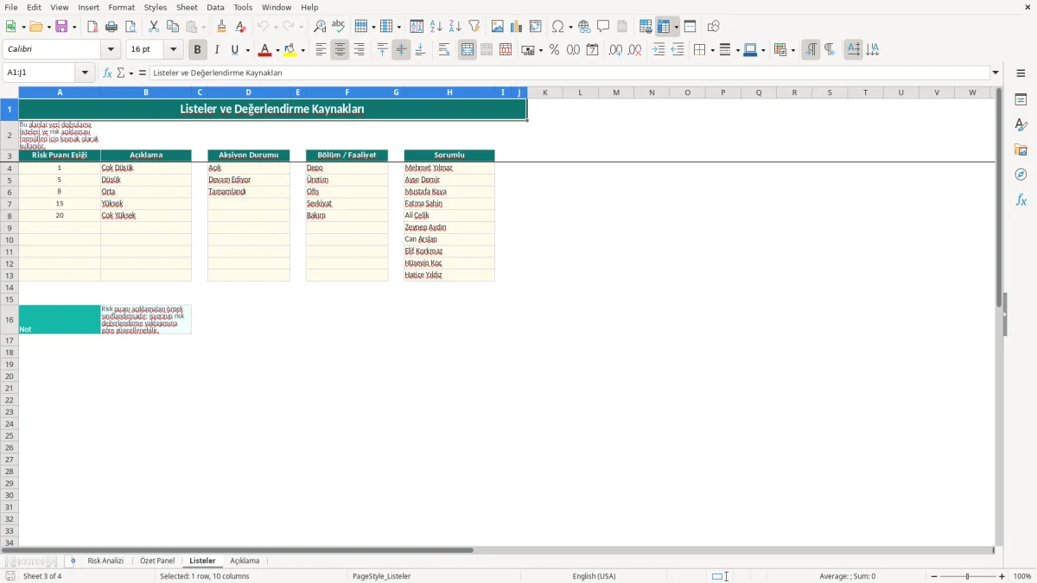Click the 100% zoom level

[1022, 576]
